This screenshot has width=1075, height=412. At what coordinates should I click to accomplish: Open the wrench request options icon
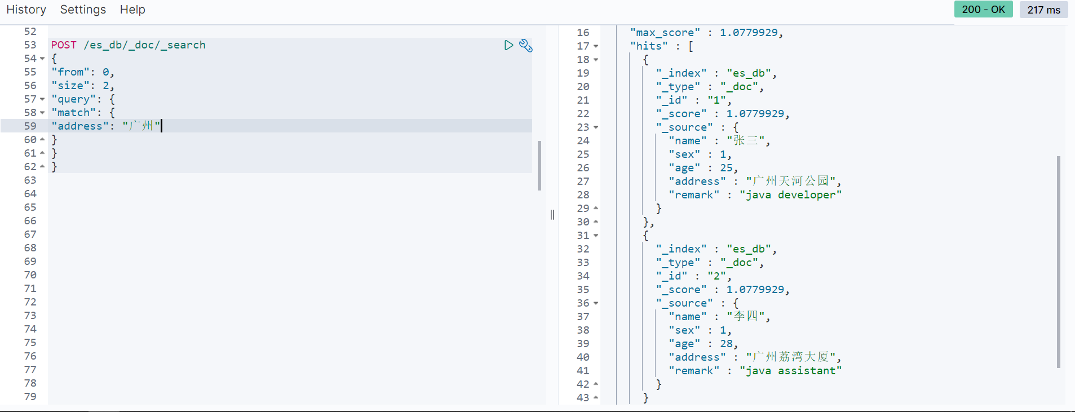(x=526, y=46)
